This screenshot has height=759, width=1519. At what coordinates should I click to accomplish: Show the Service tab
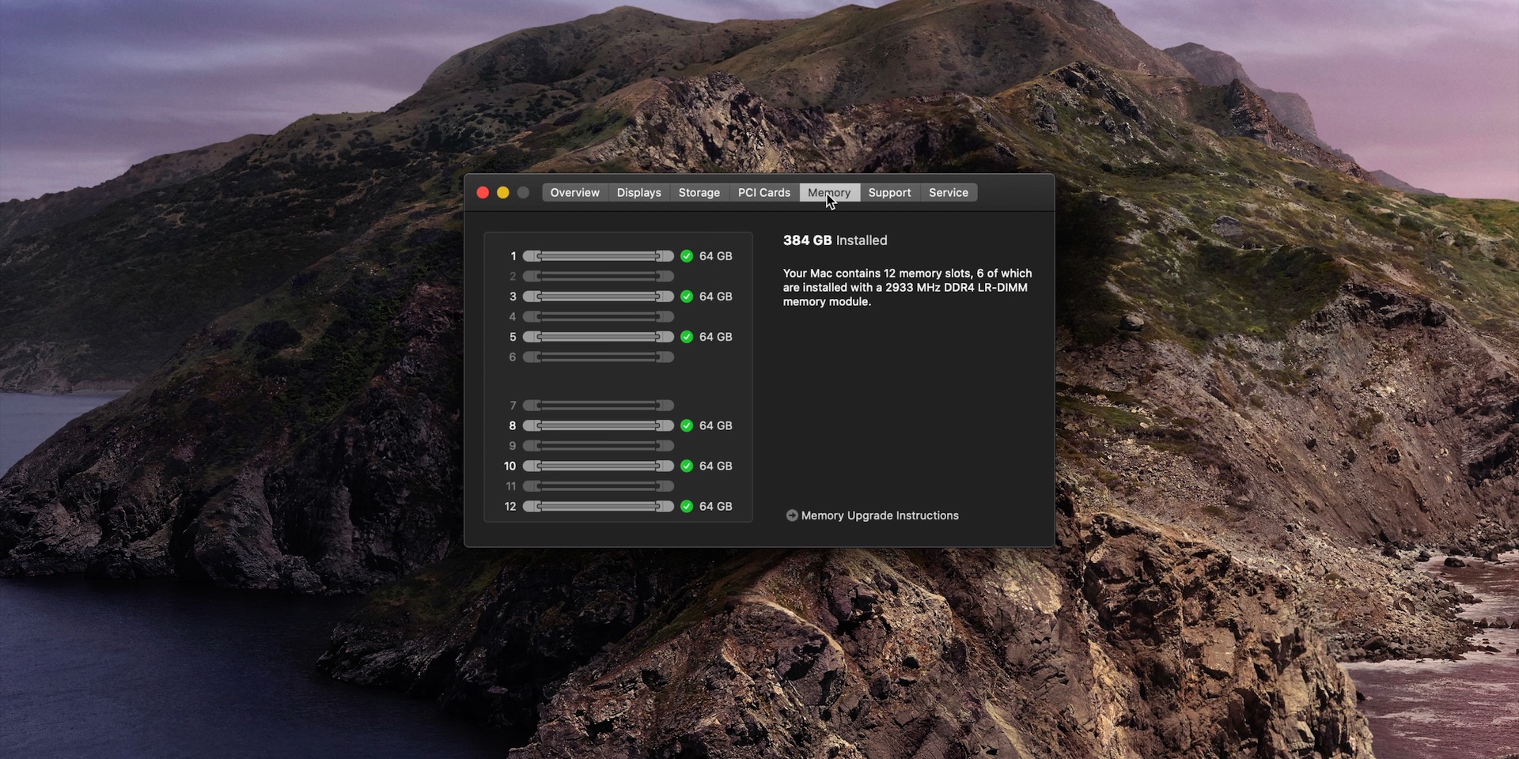click(x=948, y=193)
